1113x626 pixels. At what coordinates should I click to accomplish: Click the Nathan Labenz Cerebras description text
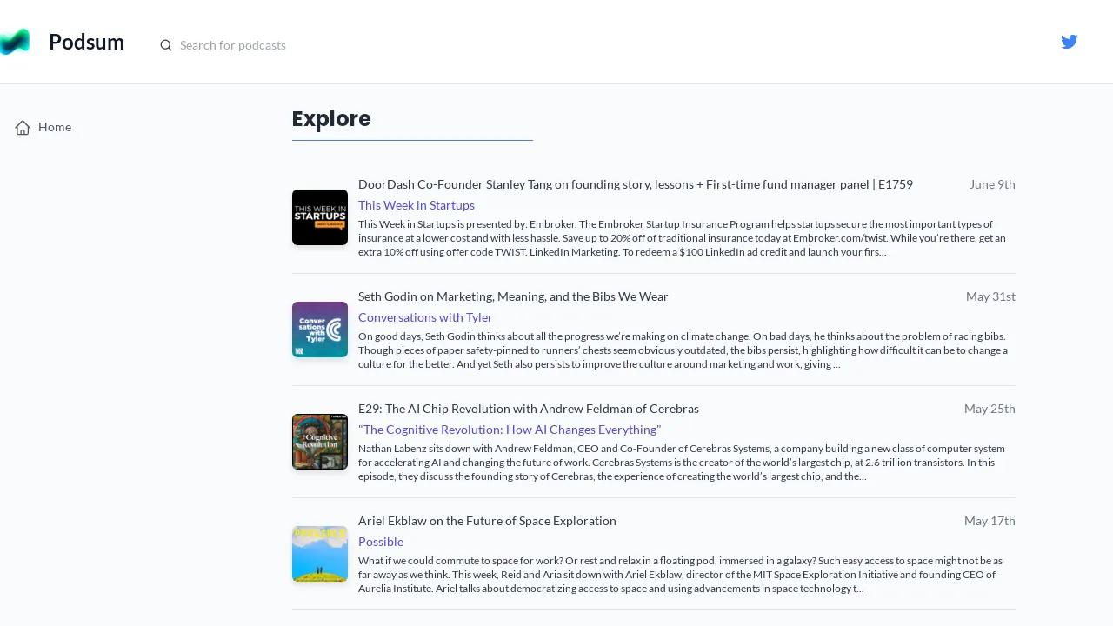tap(682, 463)
